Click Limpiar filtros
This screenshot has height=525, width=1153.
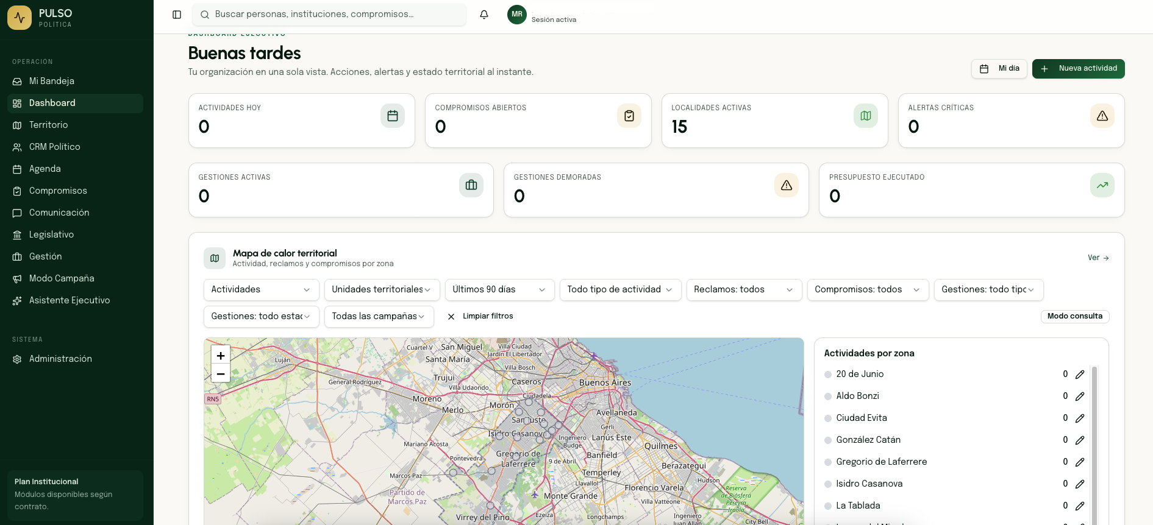coord(480,317)
